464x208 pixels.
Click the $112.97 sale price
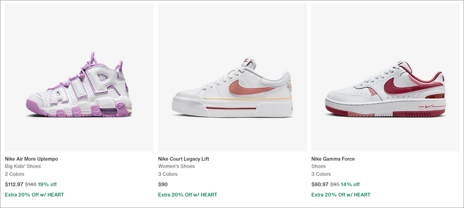click(14, 185)
